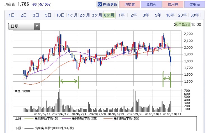The height and width of the screenshot is (133, 207).
Task: Open the 日足 candle interval dropdown
Action: [24, 26]
